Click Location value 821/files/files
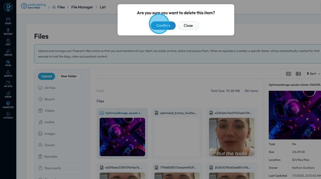The image size is (321, 179). click(x=301, y=160)
